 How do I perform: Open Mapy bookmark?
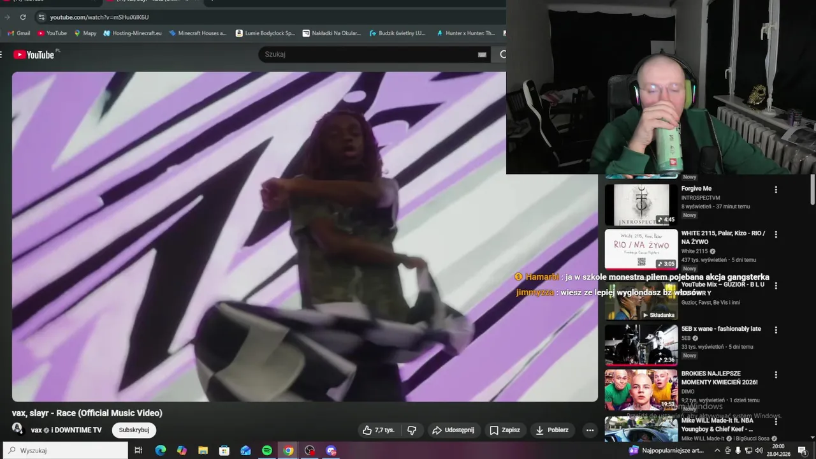[x=85, y=33]
